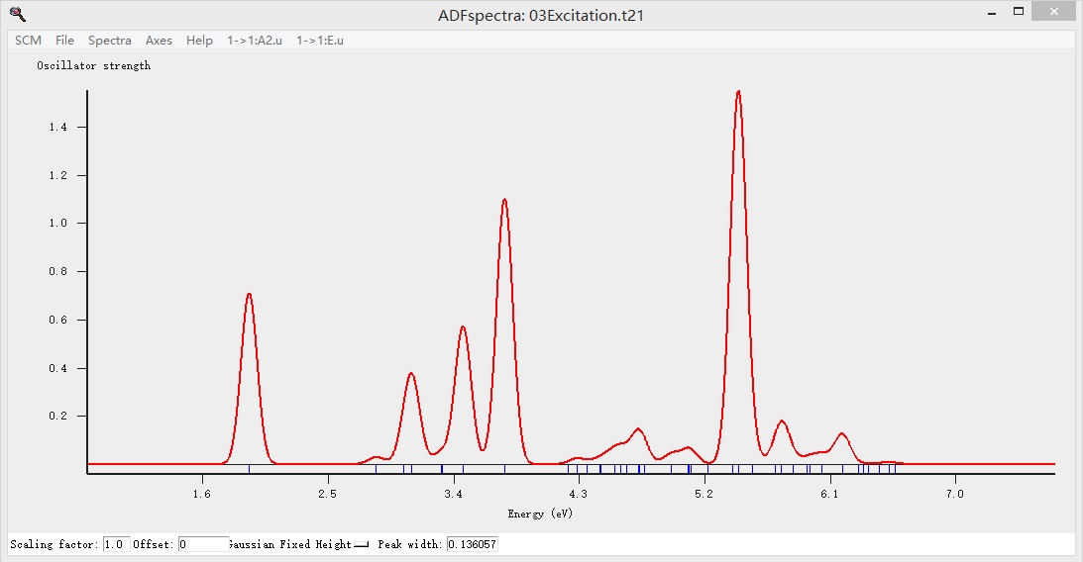
Task: Close the ADFspectra window
Action: tap(1054, 12)
